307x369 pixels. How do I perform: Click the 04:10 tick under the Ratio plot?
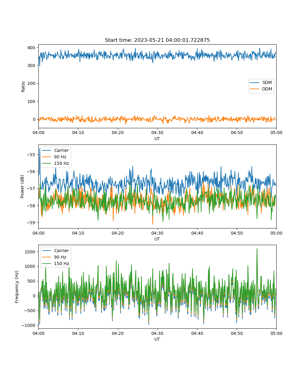pos(78,133)
